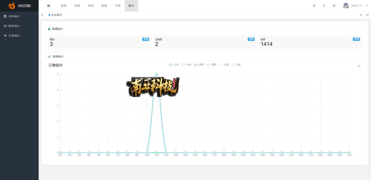Open the vertical three-dot more menu
371x180 pixels.
[x=367, y=6]
